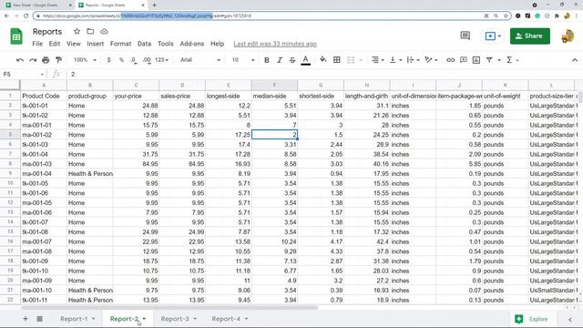Screen dimensions: 583x328
Task: Open the Insert menu
Action: coord(95,44)
